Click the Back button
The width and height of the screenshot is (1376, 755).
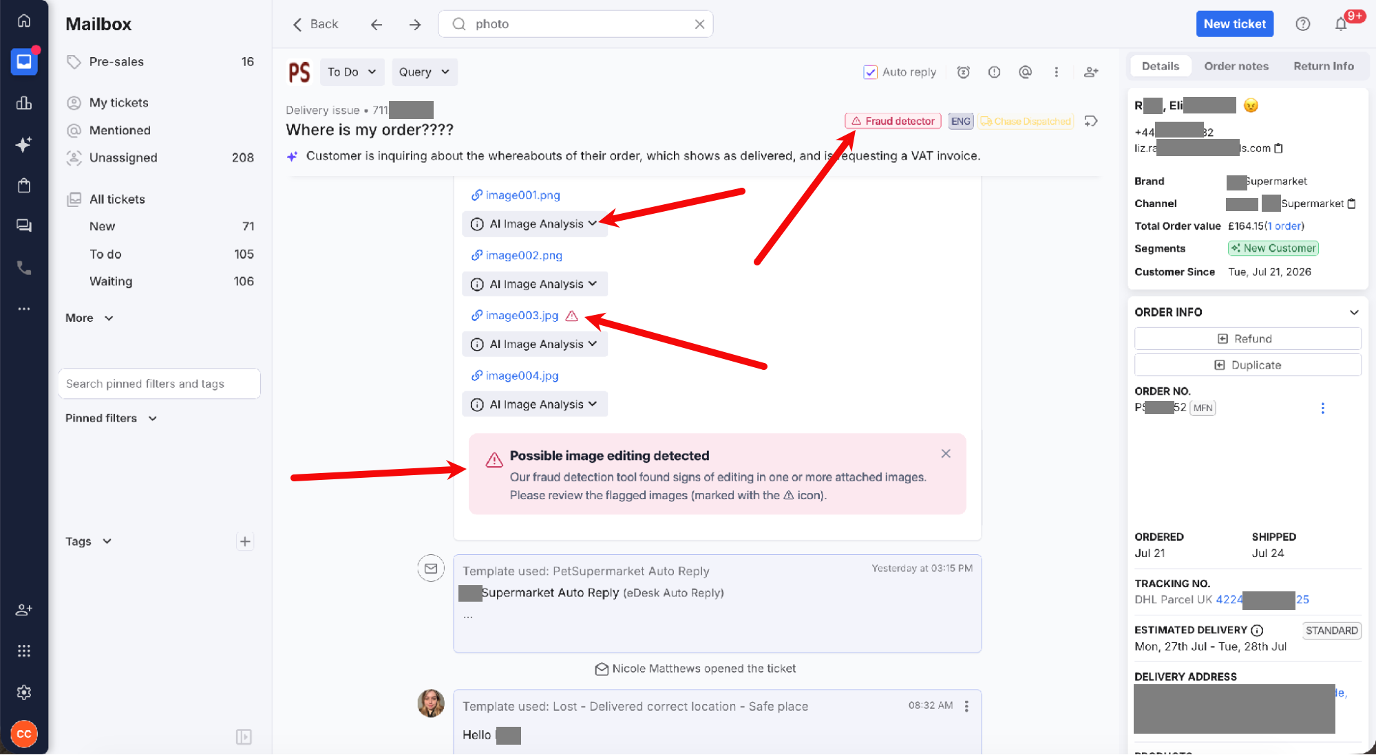point(315,24)
